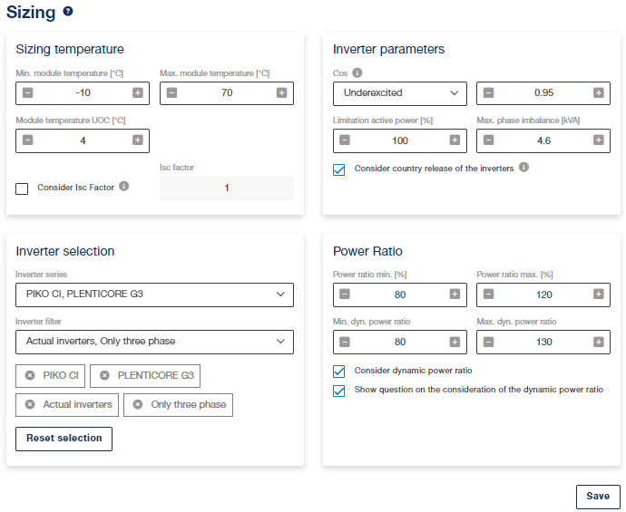626x512 pixels.
Task: Toggle Consider dynamic power ratio checkbox
Action: point(339,372)
